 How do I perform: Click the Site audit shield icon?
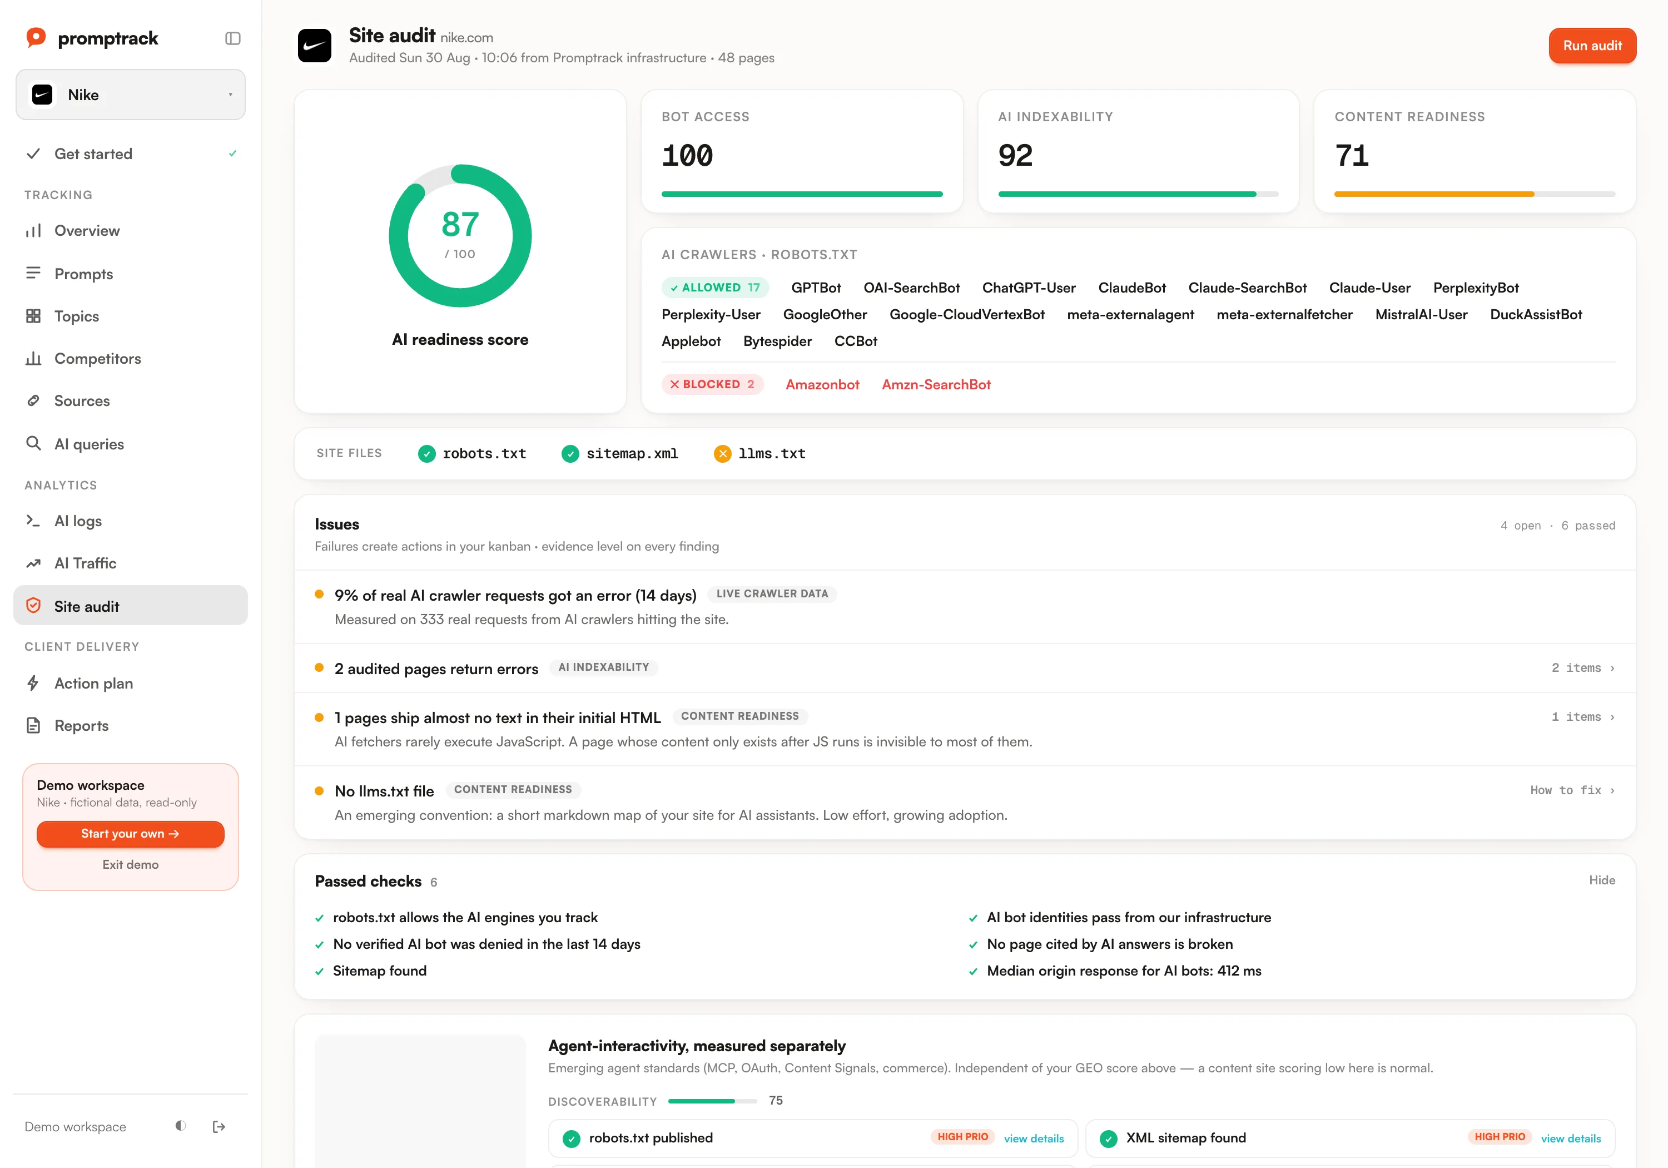coord(33,606)
